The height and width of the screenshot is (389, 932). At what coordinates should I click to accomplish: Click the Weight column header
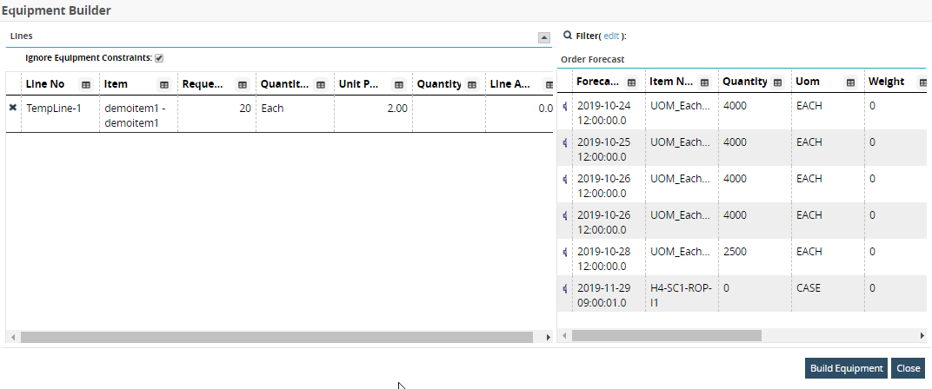tap(886, 82)
